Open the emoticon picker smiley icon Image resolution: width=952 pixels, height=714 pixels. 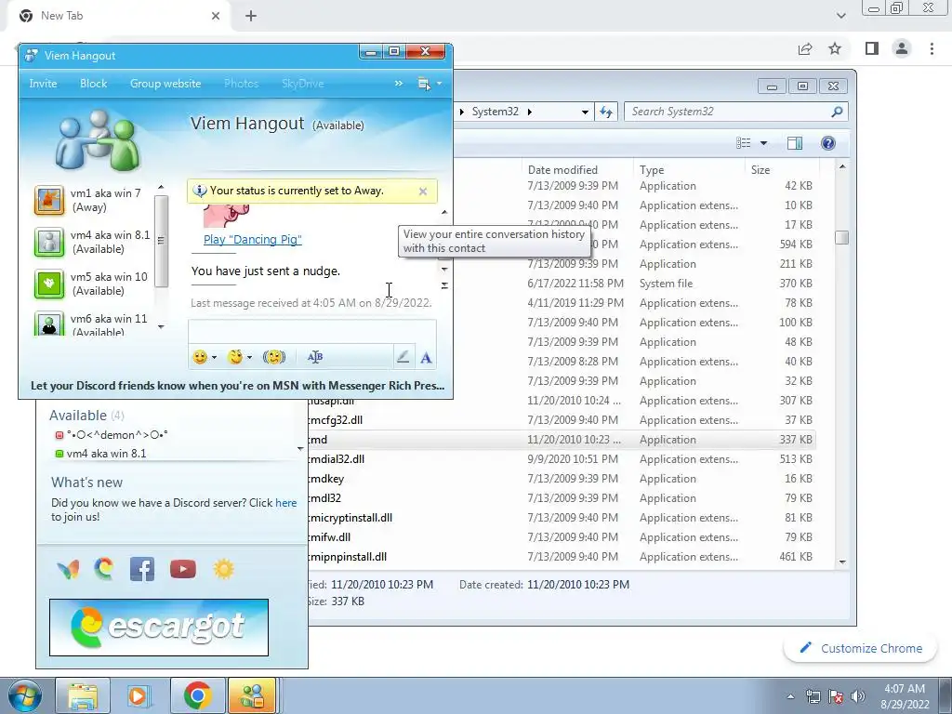point(200,357)
